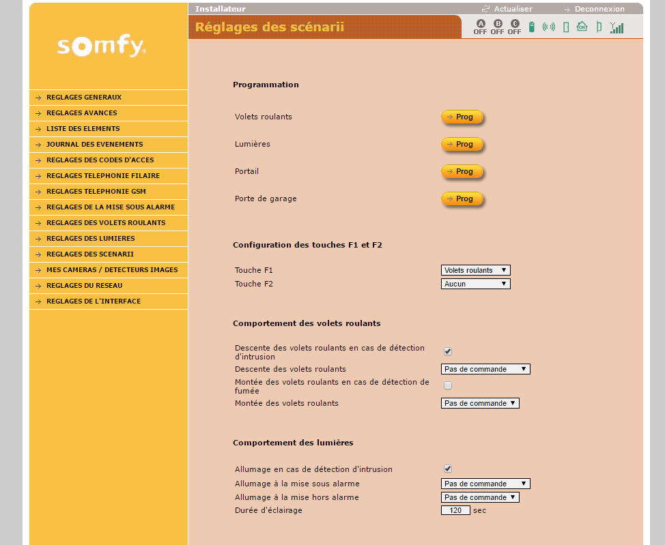
Task: Toggle shutter descent on intrusion detection checkbox
Action: tap(448, 351)
